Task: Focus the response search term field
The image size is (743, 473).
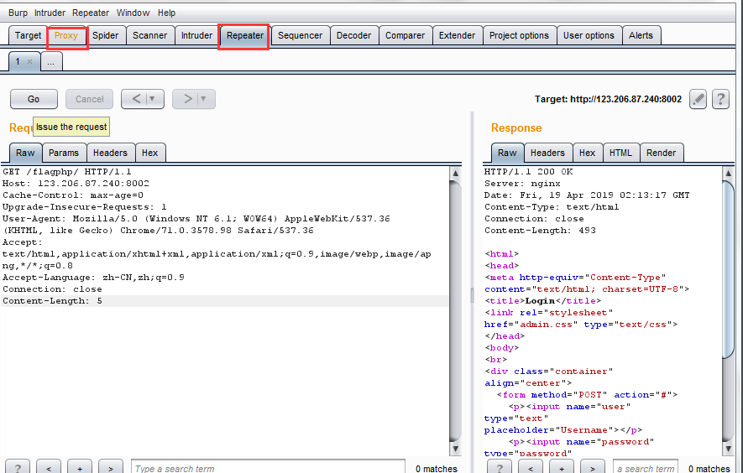Action: click(646, 468)
